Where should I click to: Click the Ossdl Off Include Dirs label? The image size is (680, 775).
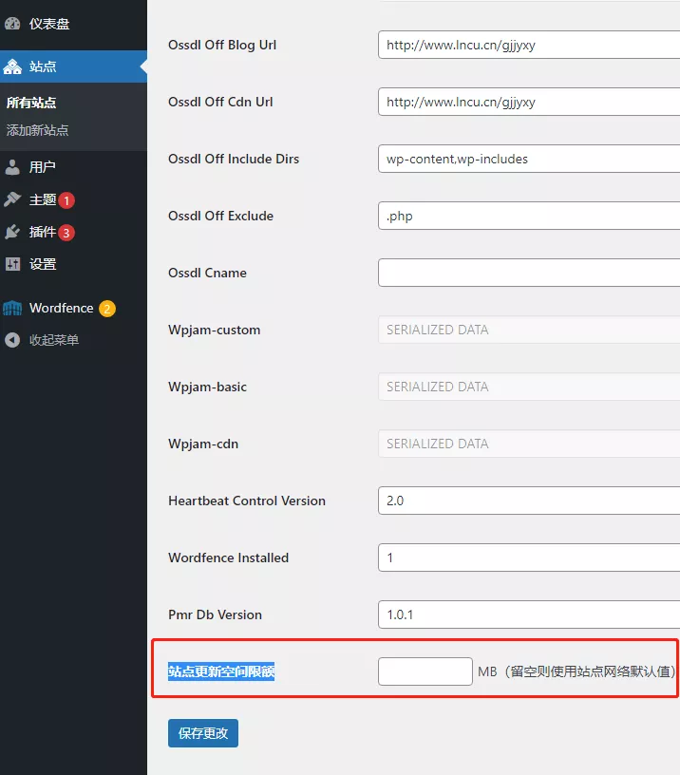[x=234, y=159]
